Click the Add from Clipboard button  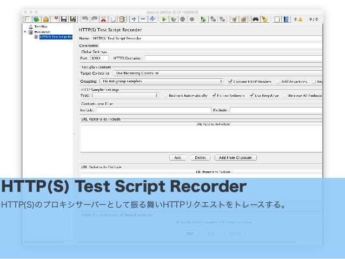point(235,157)
